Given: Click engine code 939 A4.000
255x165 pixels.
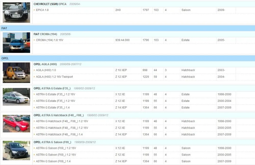Looking at the screenshot, I should pos(122,40).
